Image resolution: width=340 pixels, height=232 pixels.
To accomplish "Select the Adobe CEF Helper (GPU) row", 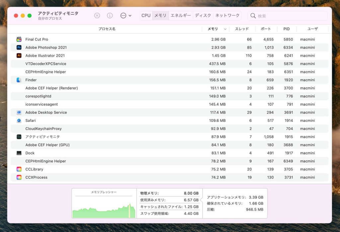I will point(170,145).
